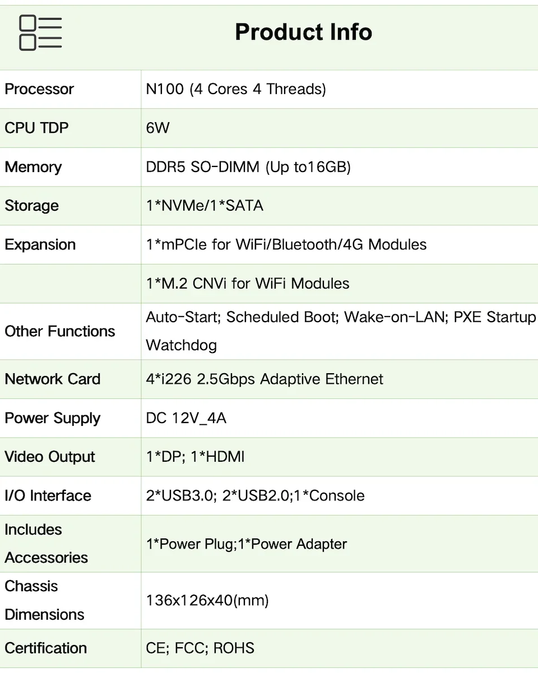538x673 pixels.
Task: Select the 6W TDP value
Action: [157, 128]
